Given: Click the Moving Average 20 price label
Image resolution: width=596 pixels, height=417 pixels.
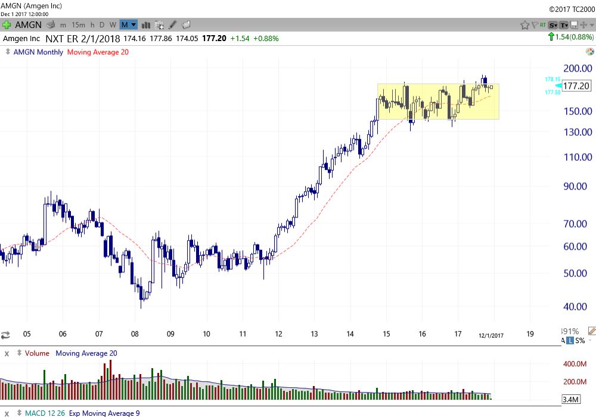Looking at the screenshot, I should pyautogui.click(x=98, y=52).
